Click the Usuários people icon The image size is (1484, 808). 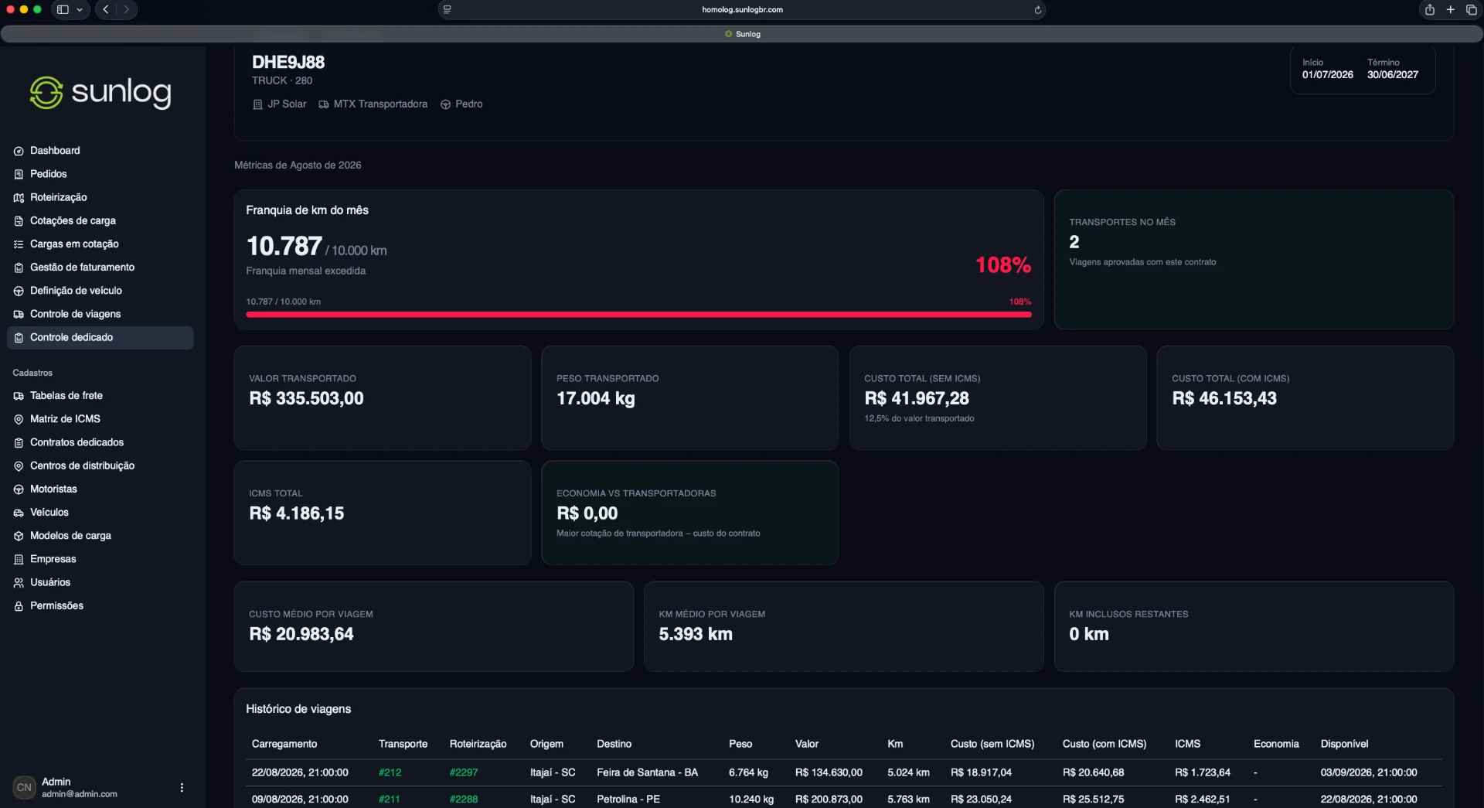coord(19,583)
